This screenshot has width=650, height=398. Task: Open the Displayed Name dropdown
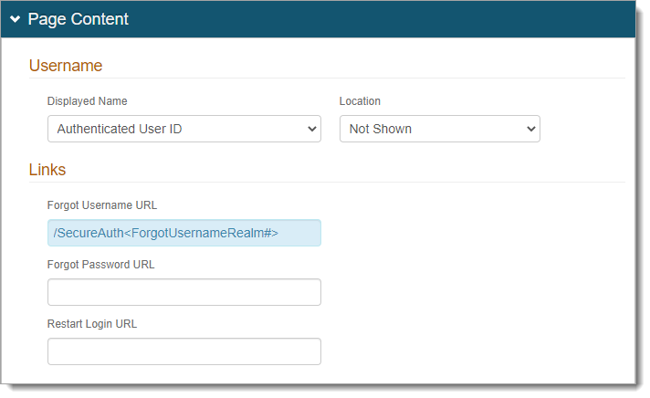pyautogui.click(x=183, y=129)
